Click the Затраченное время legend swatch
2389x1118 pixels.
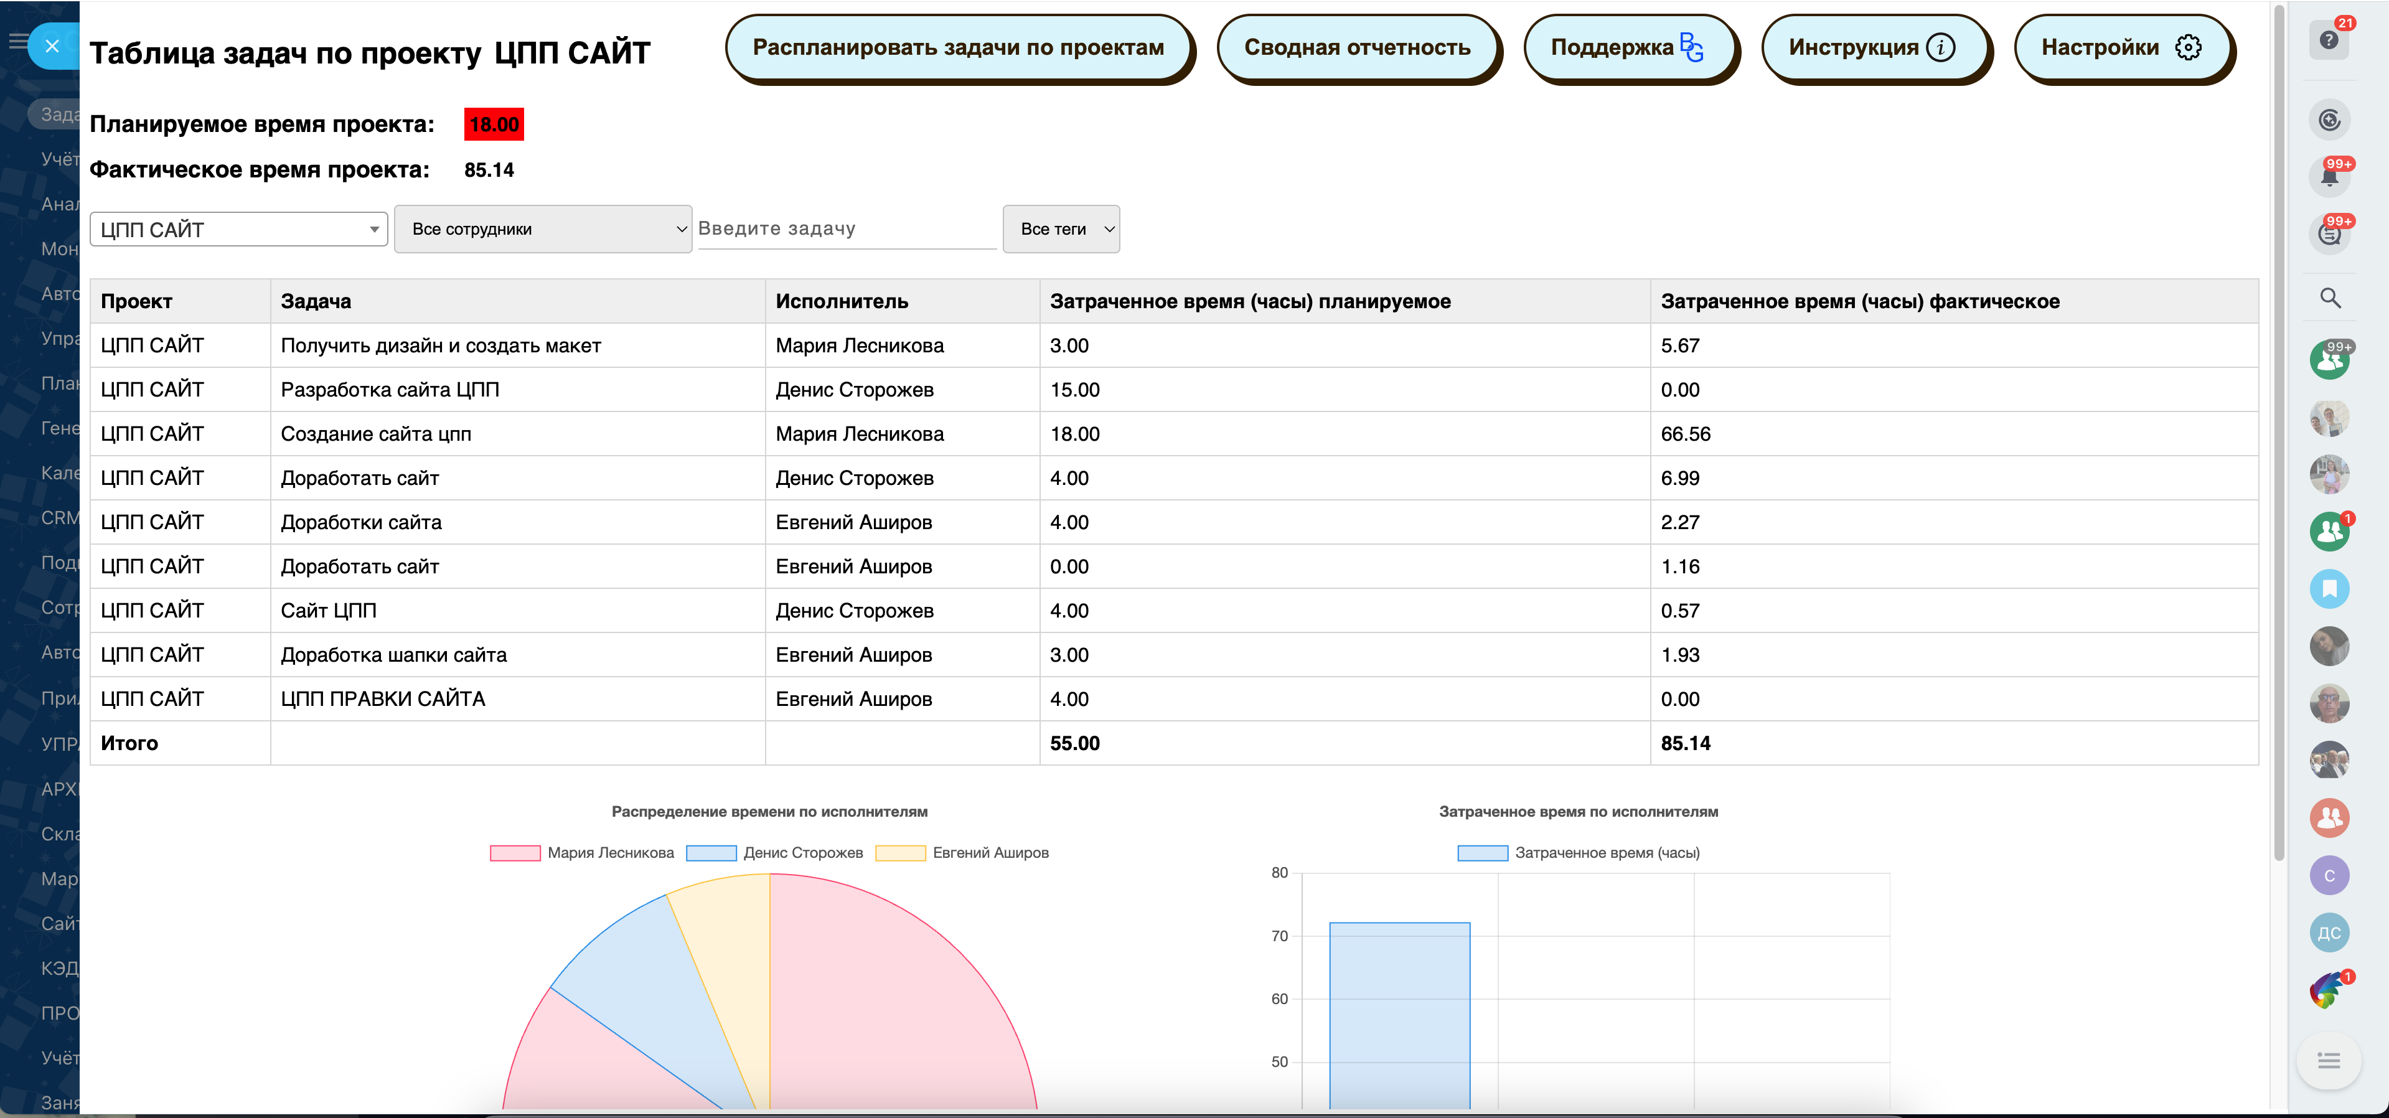click(1482, 853)
